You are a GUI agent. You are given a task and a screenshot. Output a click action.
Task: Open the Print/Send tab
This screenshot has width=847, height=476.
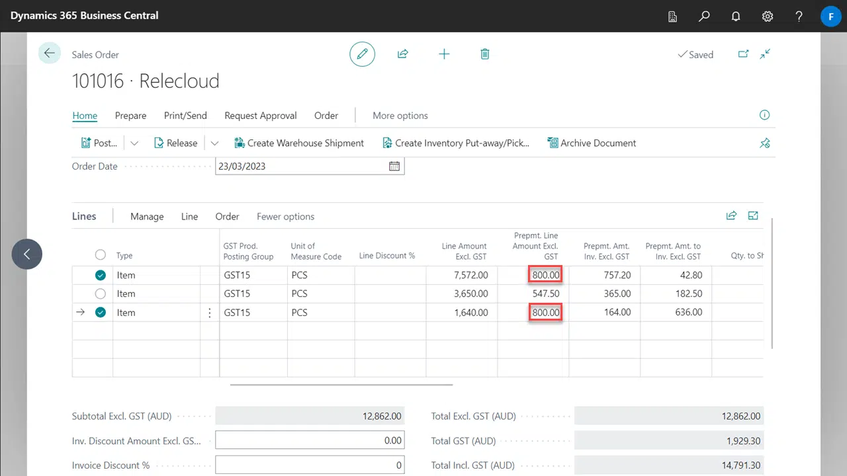tap(185, 115)
